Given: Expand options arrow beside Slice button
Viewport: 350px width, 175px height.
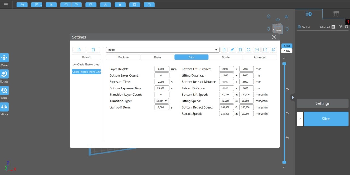Looking at the screenshot, I should (300, 119).
